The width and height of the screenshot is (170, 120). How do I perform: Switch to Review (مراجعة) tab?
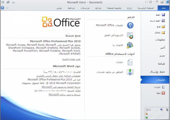[71, 8]
